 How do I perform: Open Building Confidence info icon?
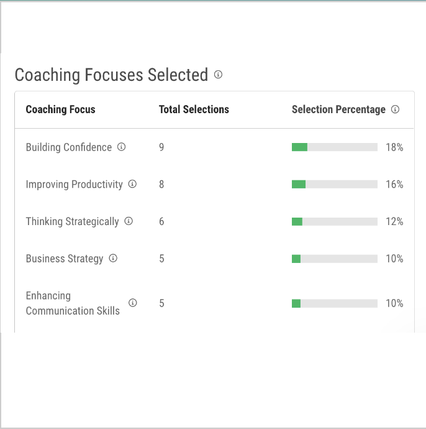click(121, 147)
